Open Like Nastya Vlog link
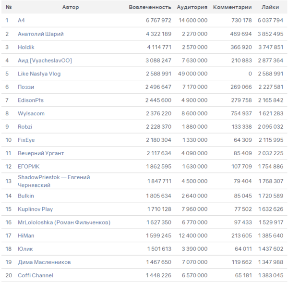This screenshot has width=288, height=283. pyautogui.click(x=39, y=74)
